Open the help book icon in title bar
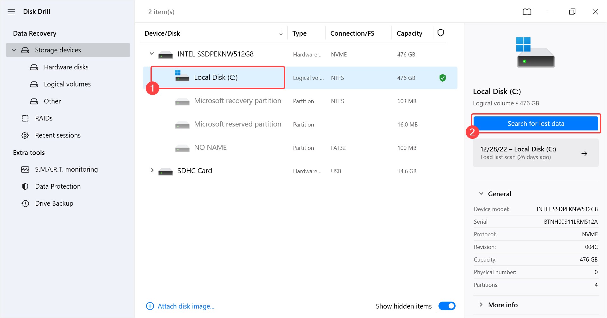Viewport: 607px width, 318px height. point(527,12)
